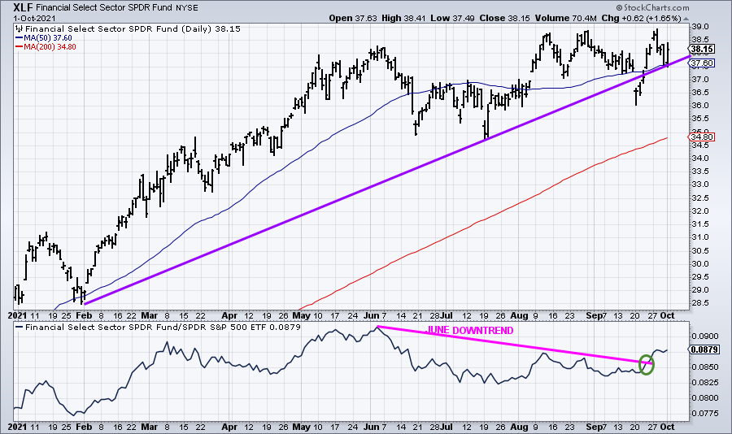Click Oct on the main chart date axis

coord(668,315)
